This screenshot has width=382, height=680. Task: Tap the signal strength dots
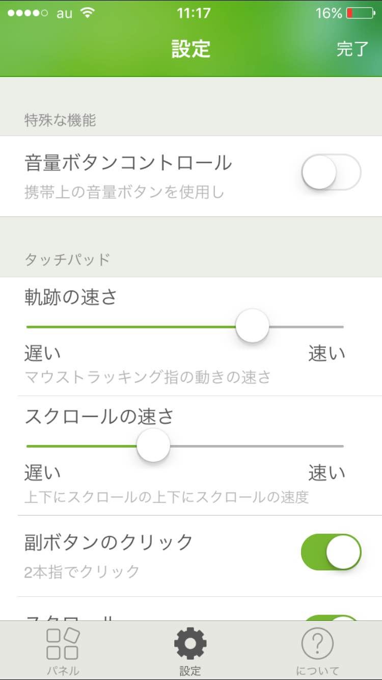click(28, 13)
